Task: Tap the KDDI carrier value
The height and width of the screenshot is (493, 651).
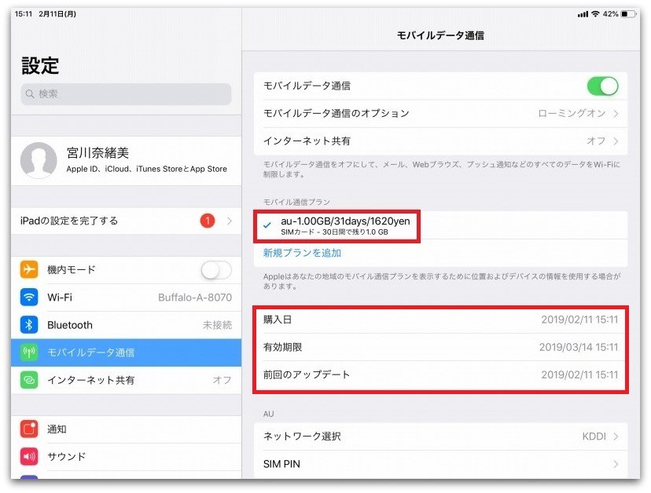Action: (x=594, y=436)
